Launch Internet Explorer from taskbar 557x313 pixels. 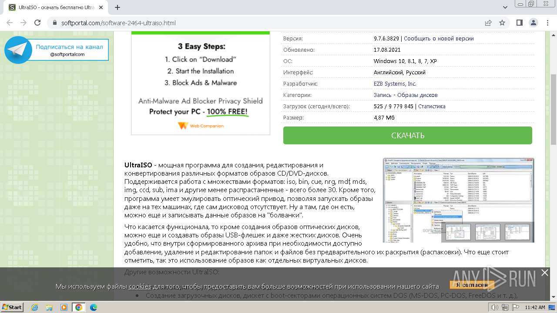click(35, 307)
